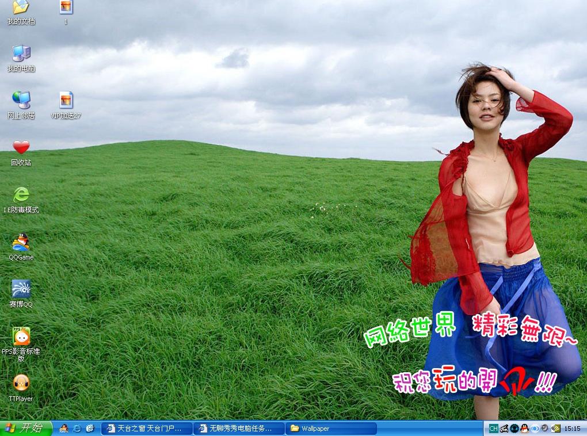Launch QQGame from the quick launch bar
The width and height of the screenshot is (587, 436).
pyautogui.click(x=64, y=429)
